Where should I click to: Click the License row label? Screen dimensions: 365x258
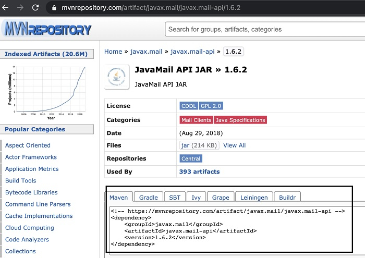tap(118, 106)
